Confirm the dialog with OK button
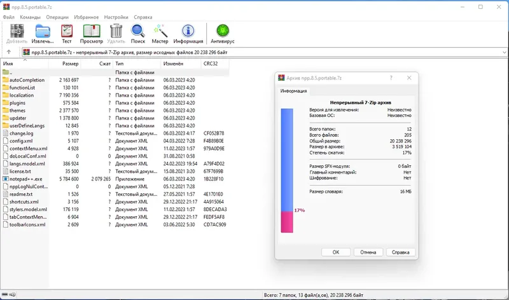Screen dimensions: 509x300 click(x=336, y=252)
